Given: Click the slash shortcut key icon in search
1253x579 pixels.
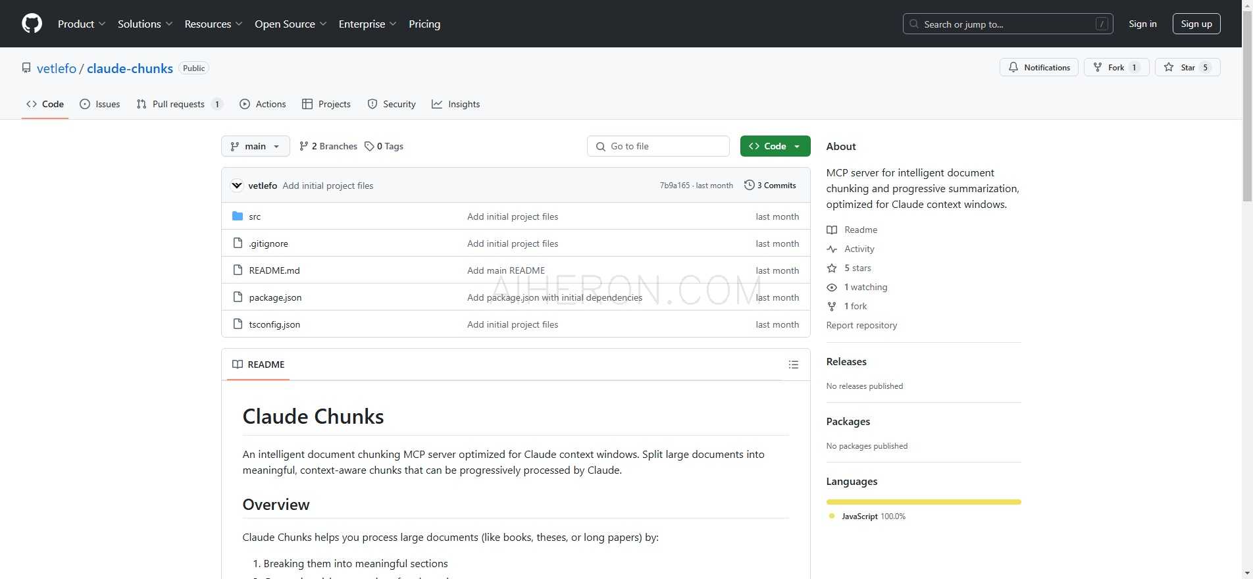Looking at the screenshot, I should point(1102,24).
